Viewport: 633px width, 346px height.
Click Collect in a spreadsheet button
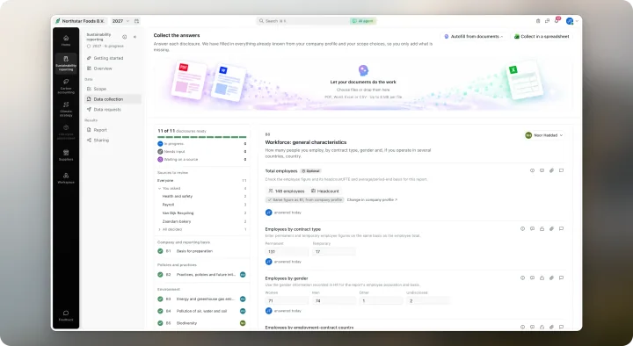click(x=542, y=36)
